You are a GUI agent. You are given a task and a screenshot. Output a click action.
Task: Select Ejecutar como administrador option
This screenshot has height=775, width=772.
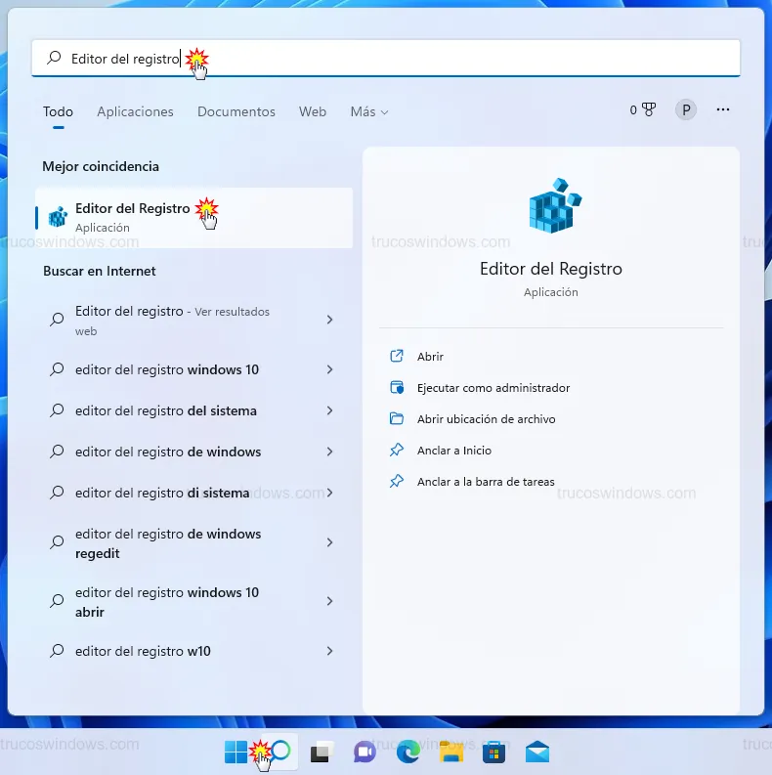pos(493,388)
